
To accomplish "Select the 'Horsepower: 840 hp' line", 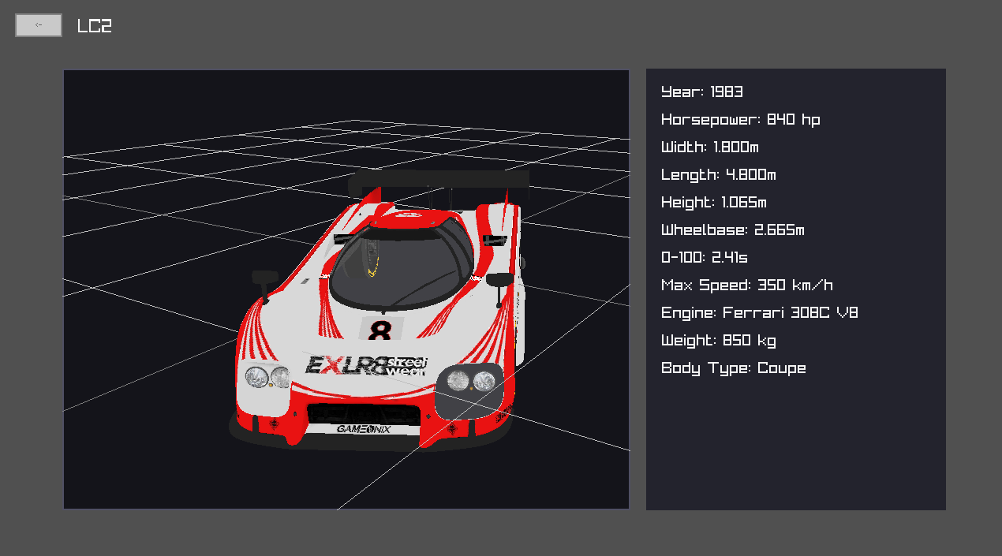I will (x=741, y=120).
